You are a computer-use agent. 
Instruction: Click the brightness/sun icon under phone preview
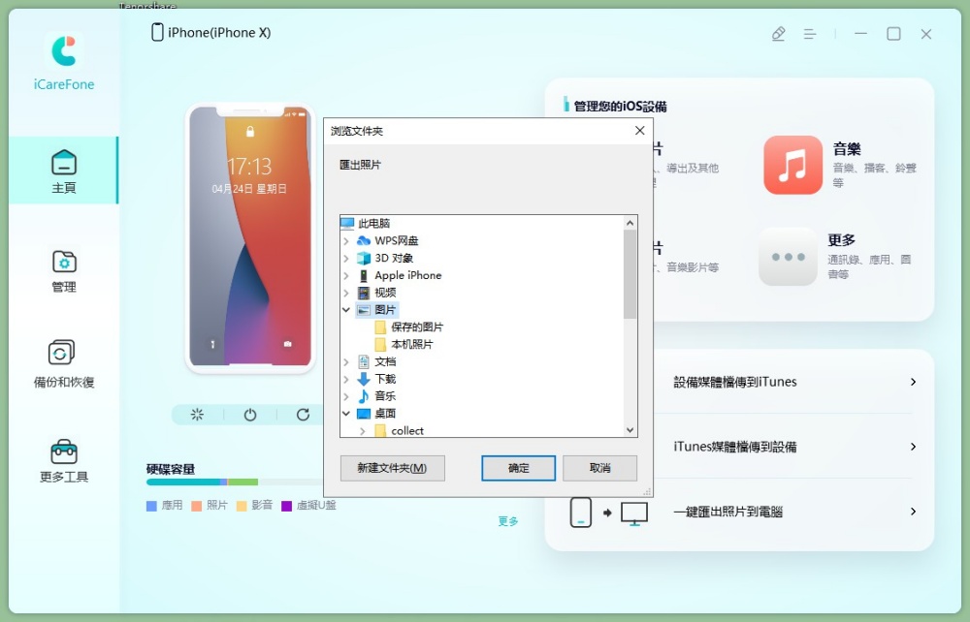197,415
